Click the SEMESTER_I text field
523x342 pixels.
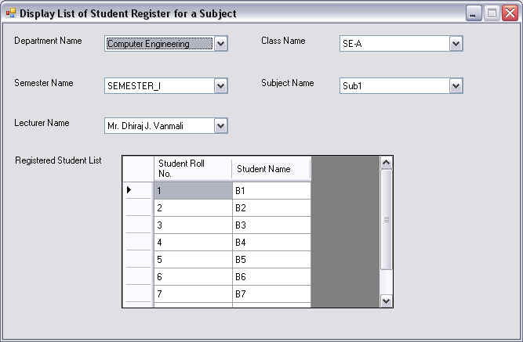(x=158, y=85)
